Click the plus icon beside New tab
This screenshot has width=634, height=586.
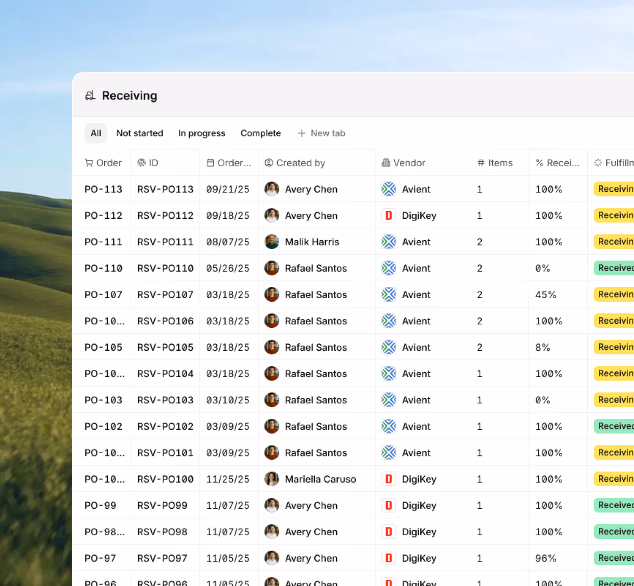(x=301, y=133)
